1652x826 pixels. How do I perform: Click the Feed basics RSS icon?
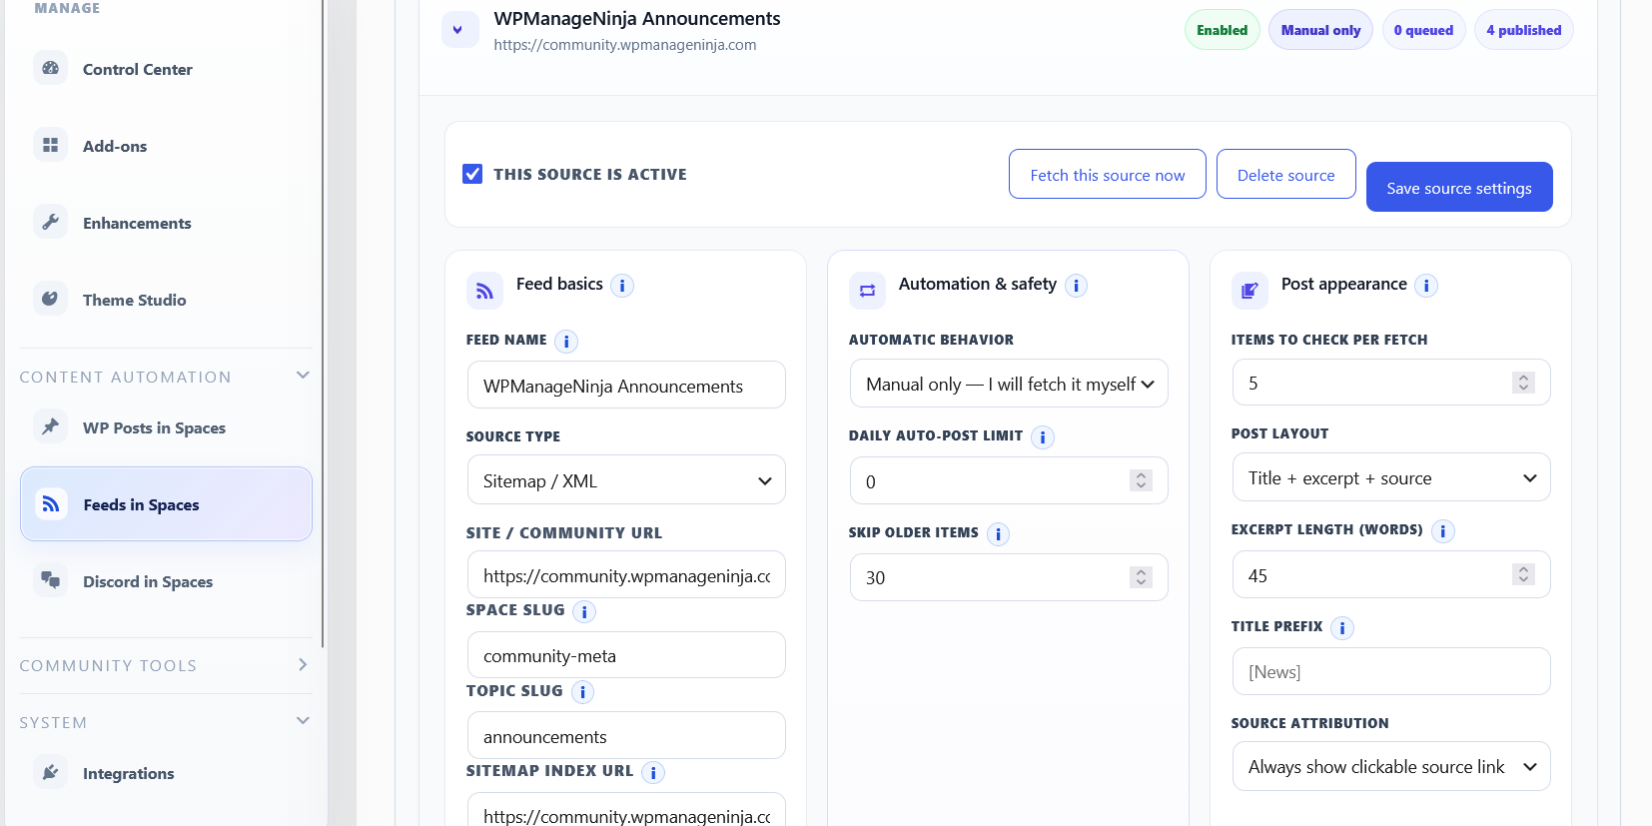[484, 291]
